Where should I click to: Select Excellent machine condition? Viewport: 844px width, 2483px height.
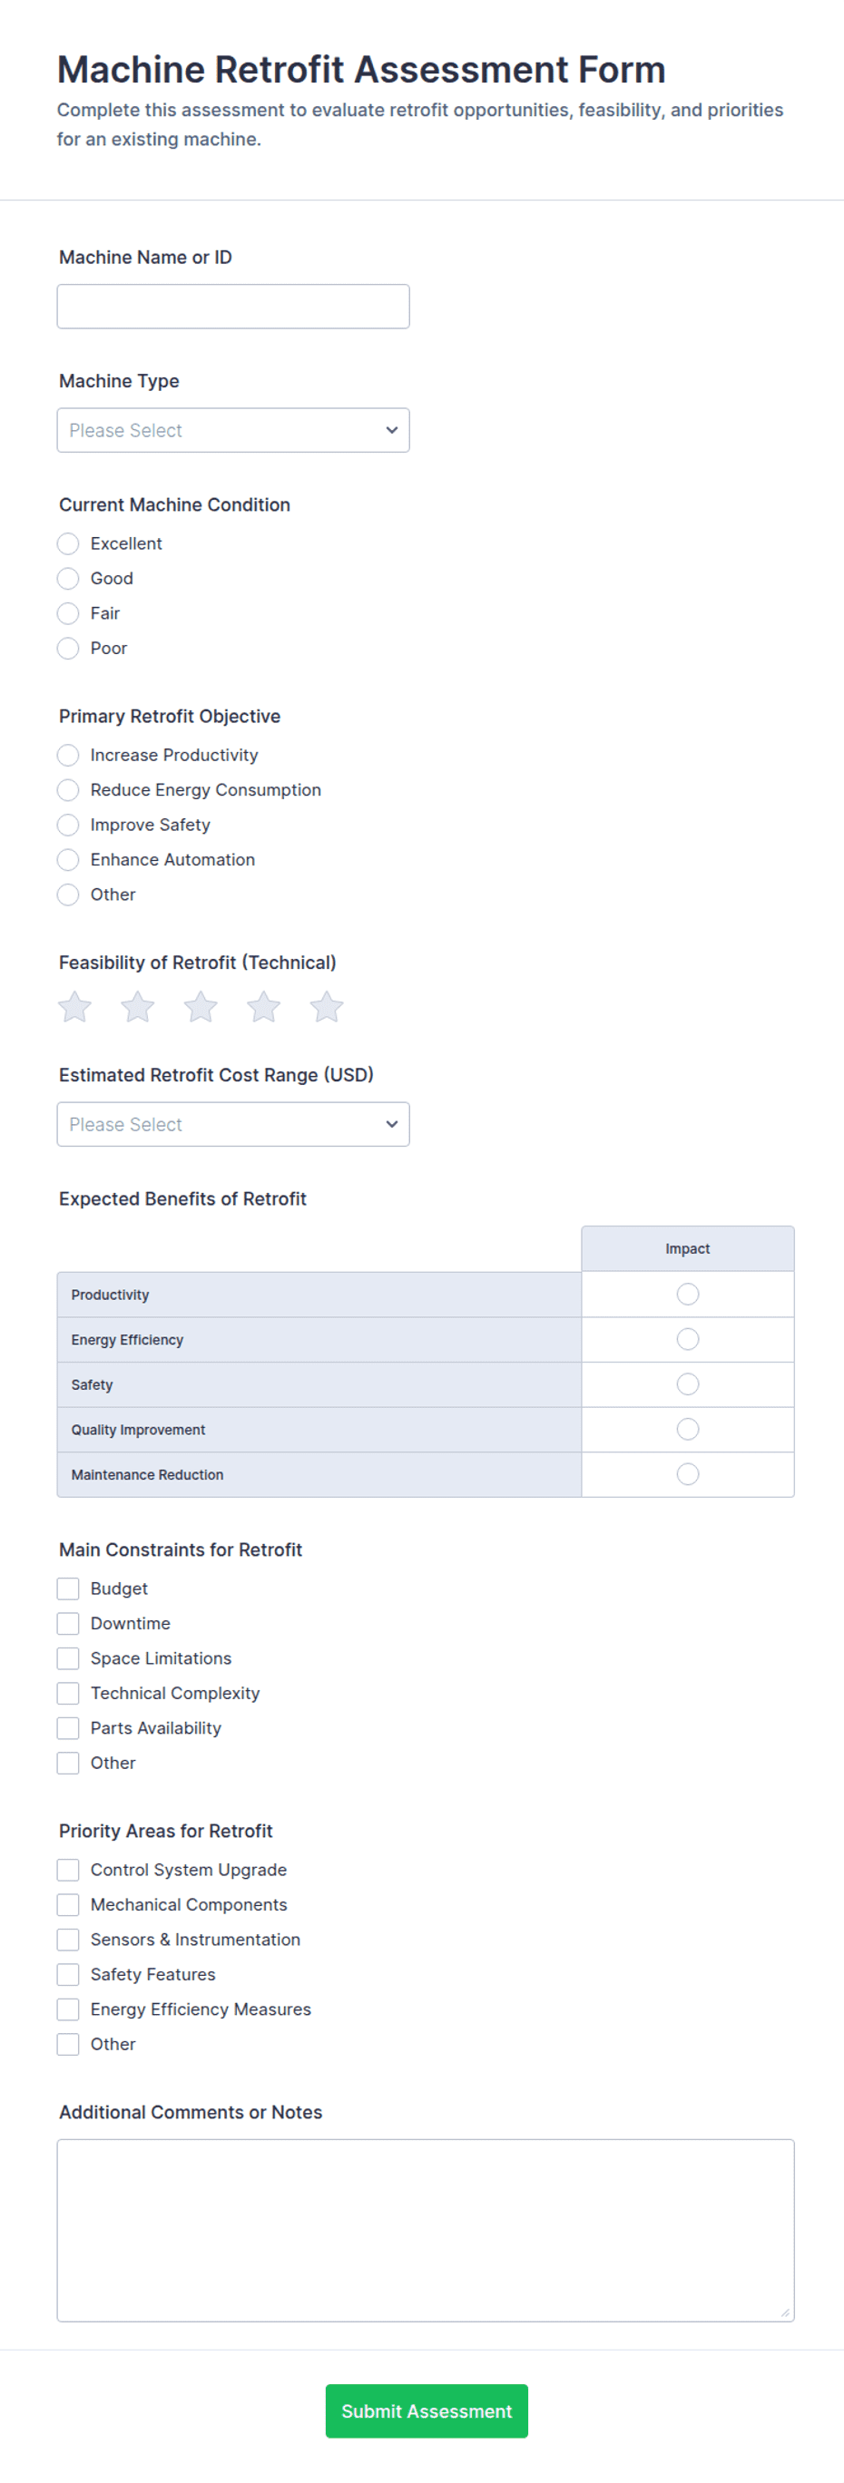click(x=67, y=543)
